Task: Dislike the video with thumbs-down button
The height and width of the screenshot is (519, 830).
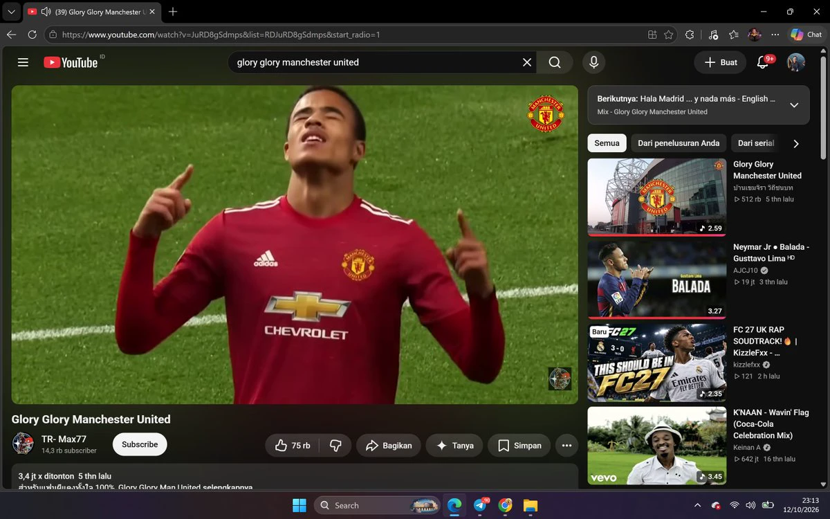Action: point(336,446)
